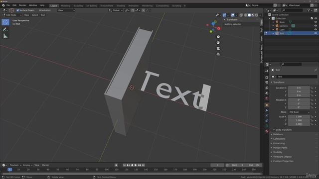
Task: Toggle viewport gizmo display button
Action: pyautogui.click(x=224, y=15)
